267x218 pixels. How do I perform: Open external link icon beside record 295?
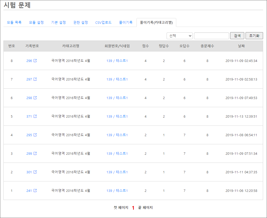click(35, 135)
